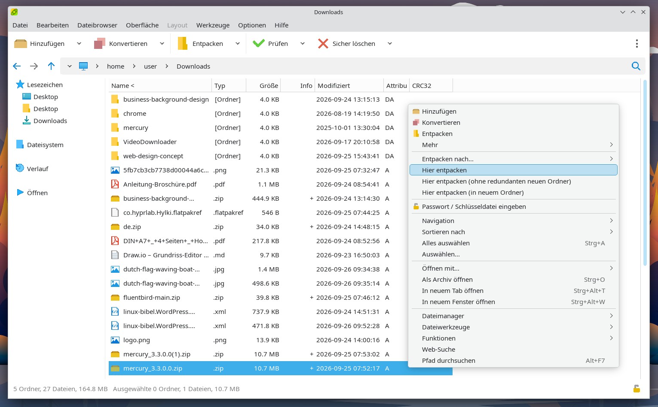Click the green Prüfen checkmark icon
The image size is (658, 407).
coord(259,43)
